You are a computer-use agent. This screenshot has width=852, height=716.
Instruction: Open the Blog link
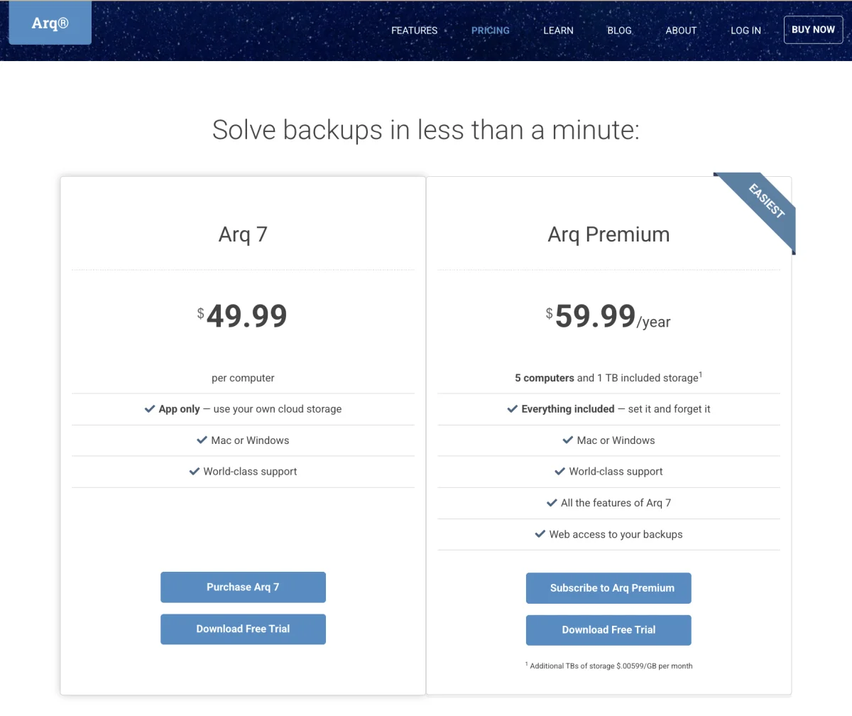(x=619, y=31)
